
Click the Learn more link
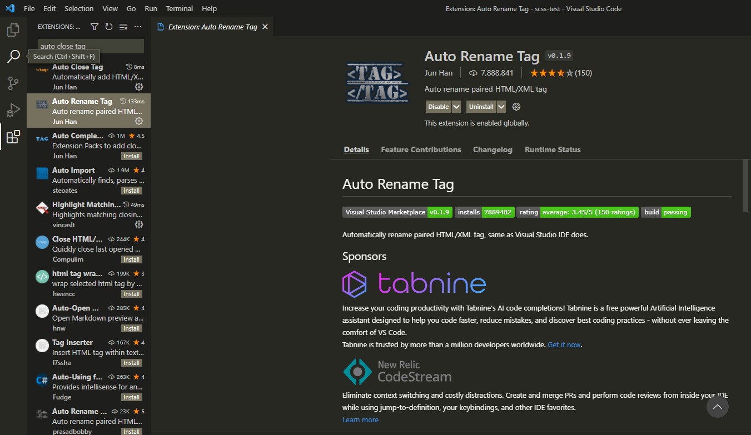tap(360, 419)
